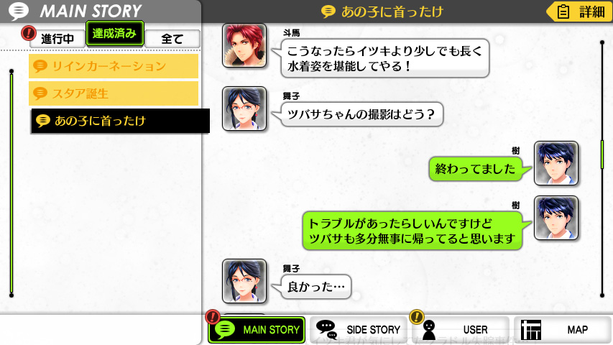Click the yellow exclamation badge on USER button
The height and width of the screenshot is (345, 613).
point(417,316)
